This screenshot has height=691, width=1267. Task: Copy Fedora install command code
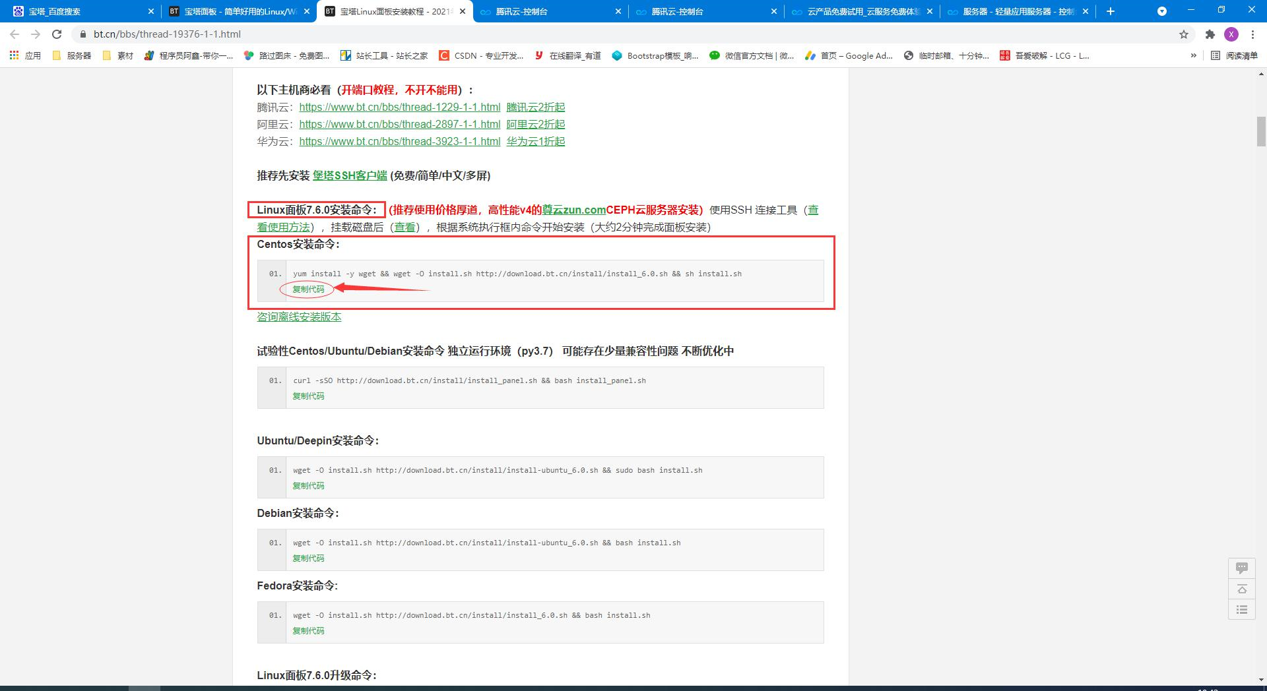[308, 631]
